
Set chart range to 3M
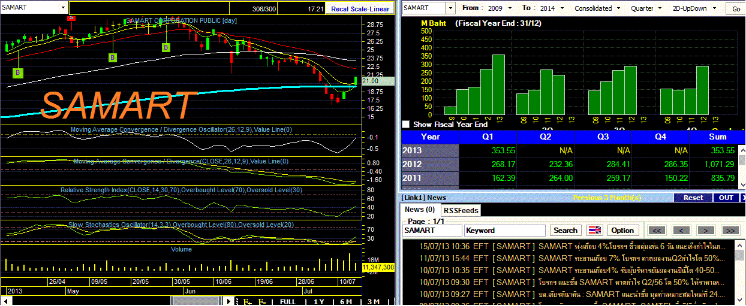374,302
